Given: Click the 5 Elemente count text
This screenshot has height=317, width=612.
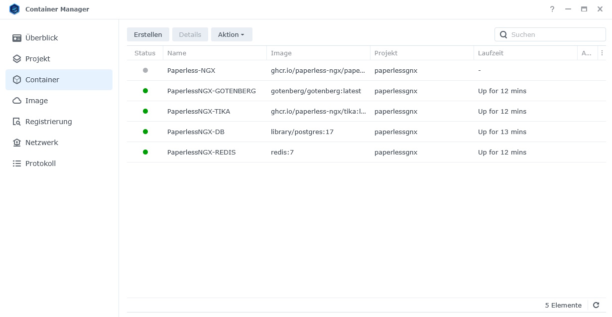Looking at the screenshot, I should [x=563, y=305].
